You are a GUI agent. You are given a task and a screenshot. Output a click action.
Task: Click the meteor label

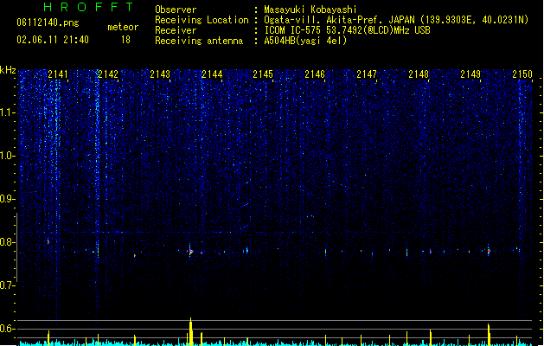(123, 27)
